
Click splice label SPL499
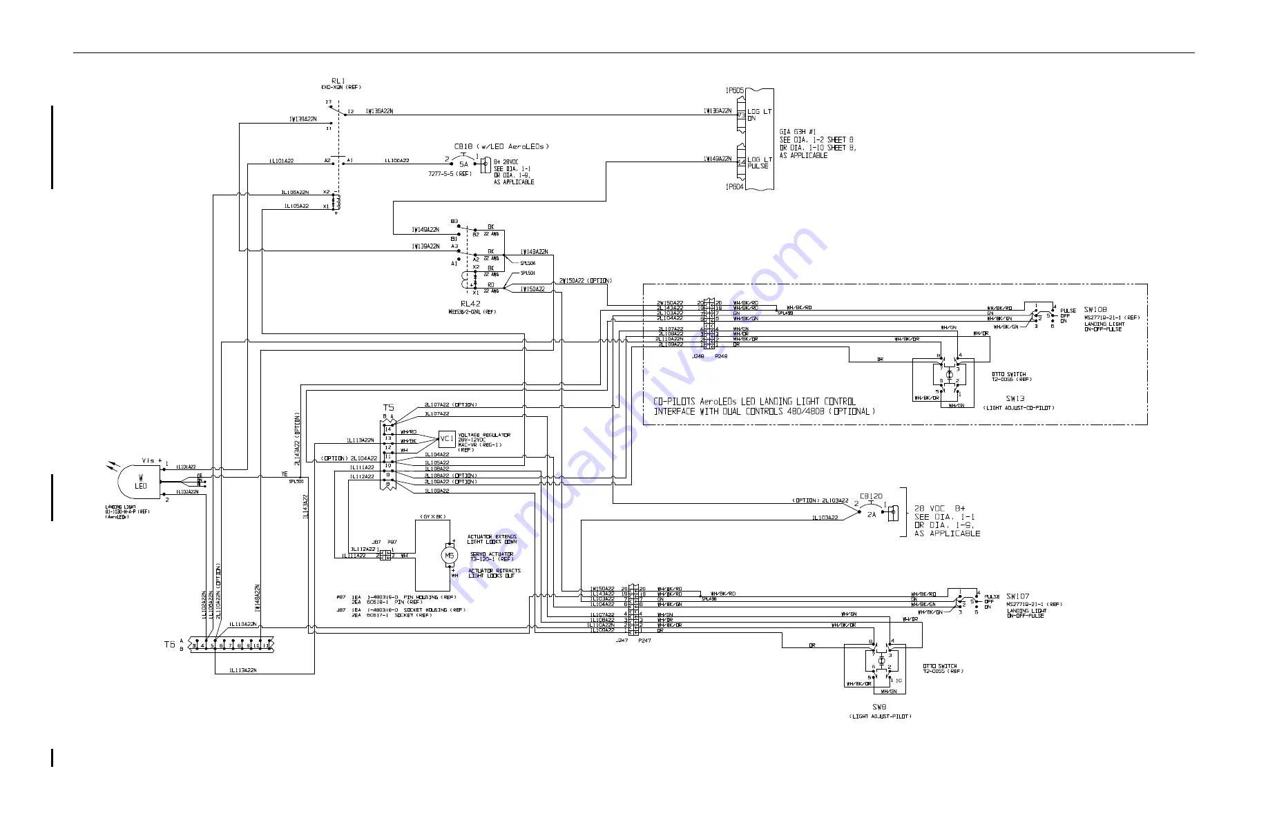pos(785,313)
